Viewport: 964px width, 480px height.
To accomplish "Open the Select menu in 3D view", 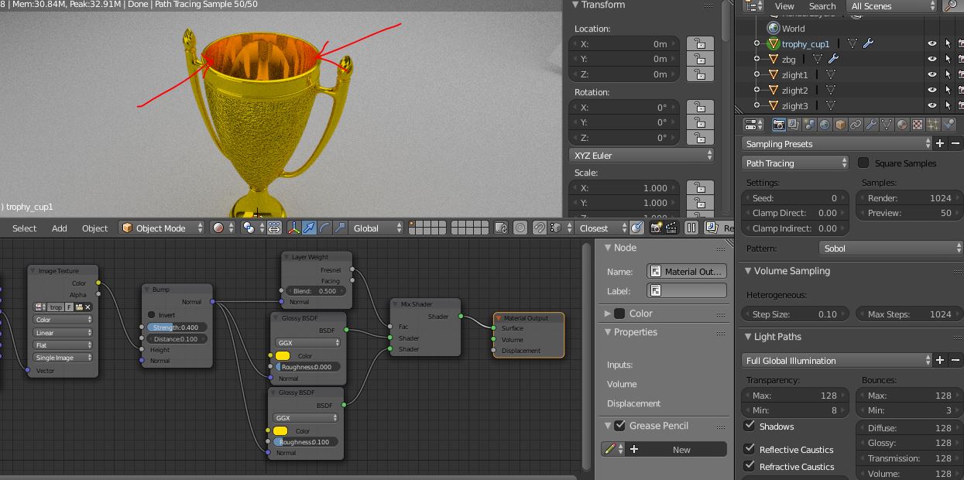I will coord(24,228).
